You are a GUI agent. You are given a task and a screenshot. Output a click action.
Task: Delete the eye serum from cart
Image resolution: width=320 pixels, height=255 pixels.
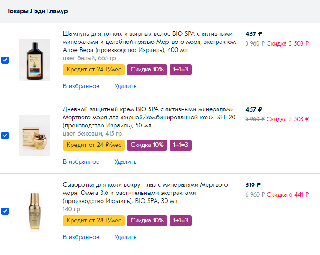[125, 237]
